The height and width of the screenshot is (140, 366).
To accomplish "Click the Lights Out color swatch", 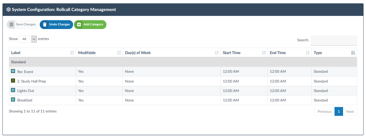I will [13, 90].
